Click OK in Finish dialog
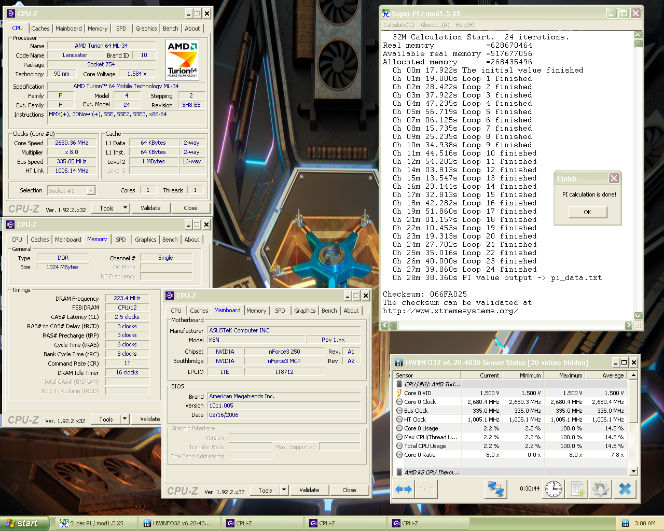The height and width of the screenshot is (531, 664). (587, 212)
